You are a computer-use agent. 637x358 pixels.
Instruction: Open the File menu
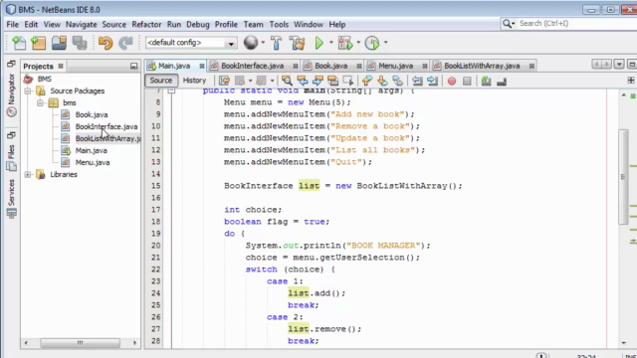coord(13,24)
